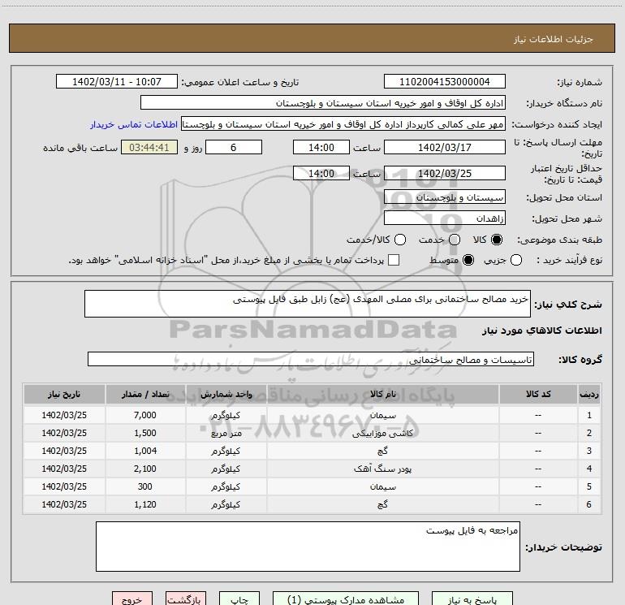
Task: Click the بازگشت back button
Action: coord(186,599)
